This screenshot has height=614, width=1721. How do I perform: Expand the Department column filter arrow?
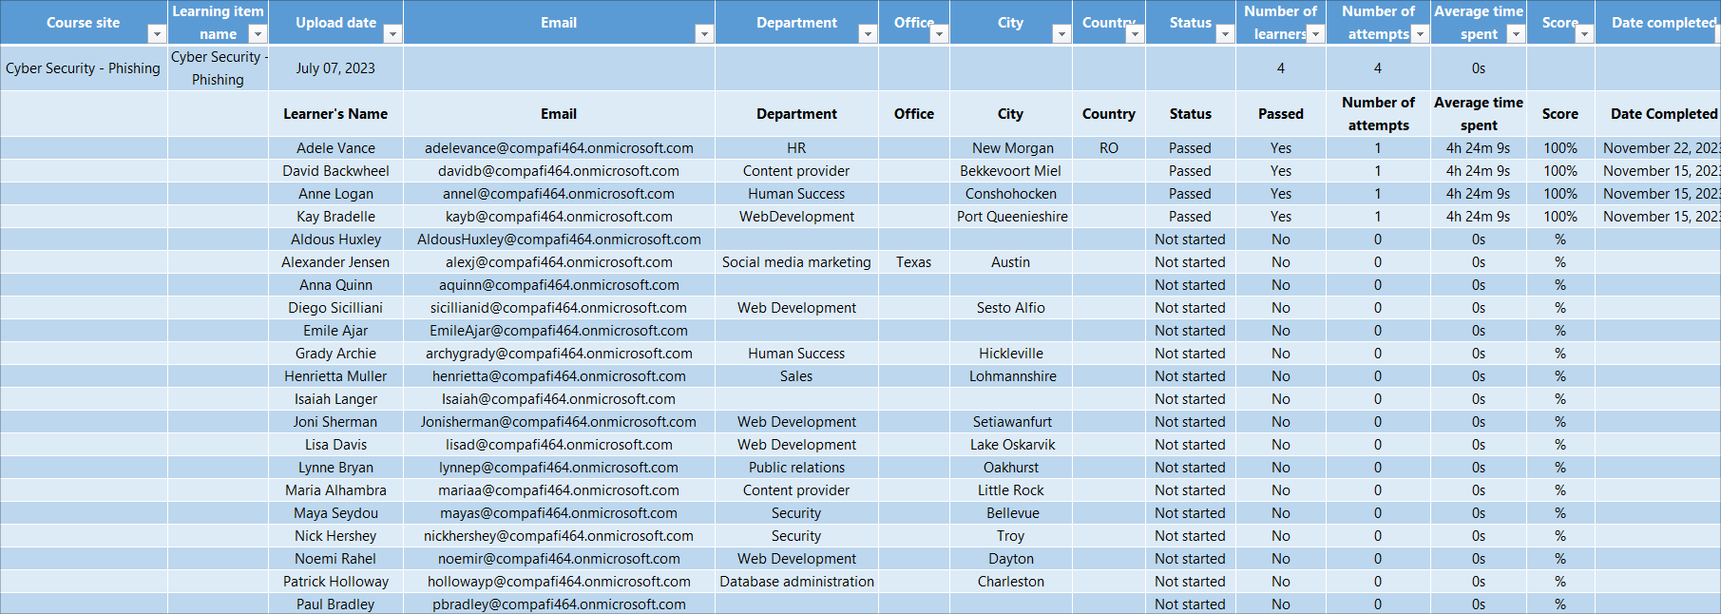(867, 34)
